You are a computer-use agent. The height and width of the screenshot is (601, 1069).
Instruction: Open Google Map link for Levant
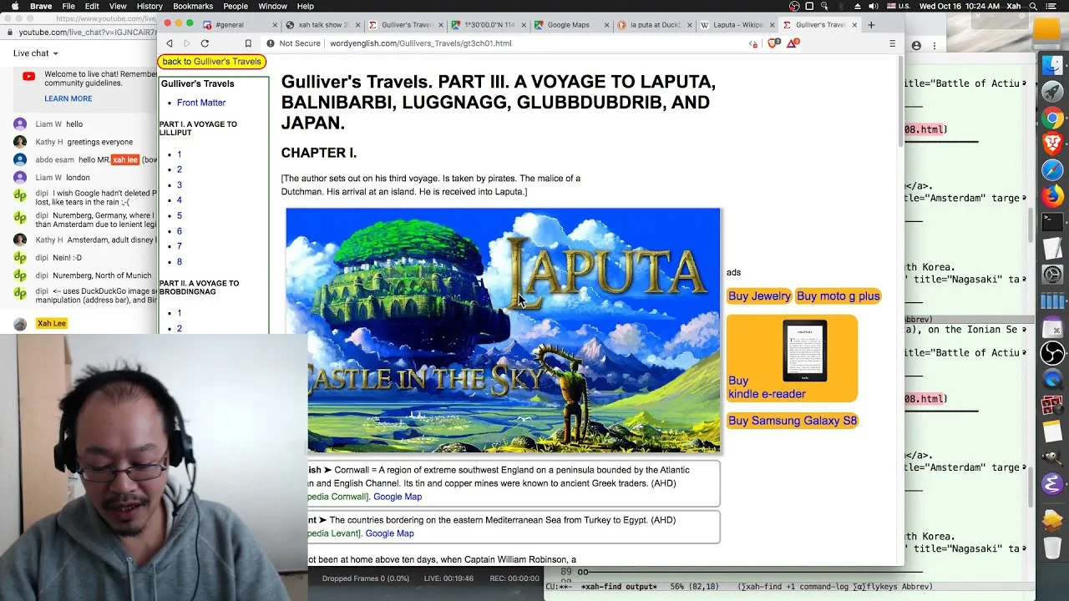pos(389,533)
